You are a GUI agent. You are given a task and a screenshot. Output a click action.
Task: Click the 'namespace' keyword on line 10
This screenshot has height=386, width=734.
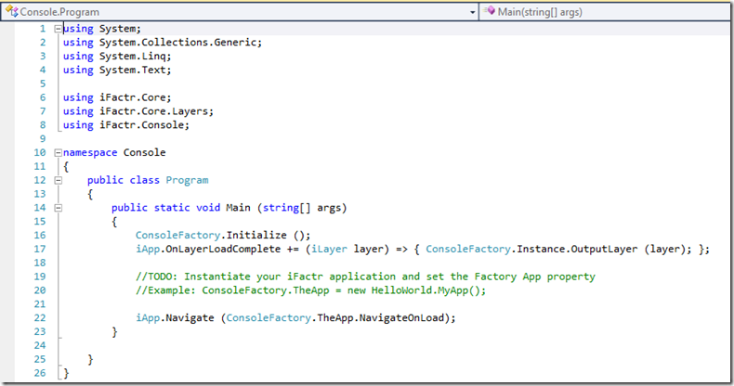(90, 153)
